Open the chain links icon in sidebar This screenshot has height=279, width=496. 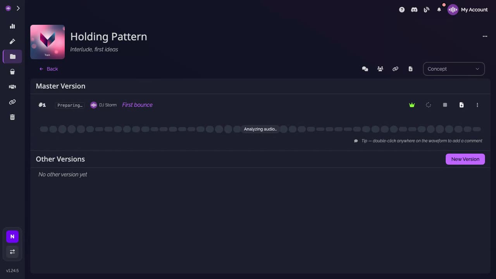(12, 102)
